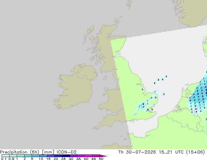Click the legend swatch between 5 and 10
Image resolution: width=207 pixels, height=160 pixels.
pos(36,156)
